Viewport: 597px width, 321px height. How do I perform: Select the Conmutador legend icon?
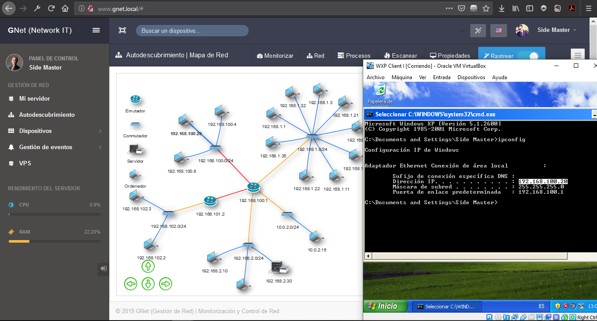tap(135, 125)
